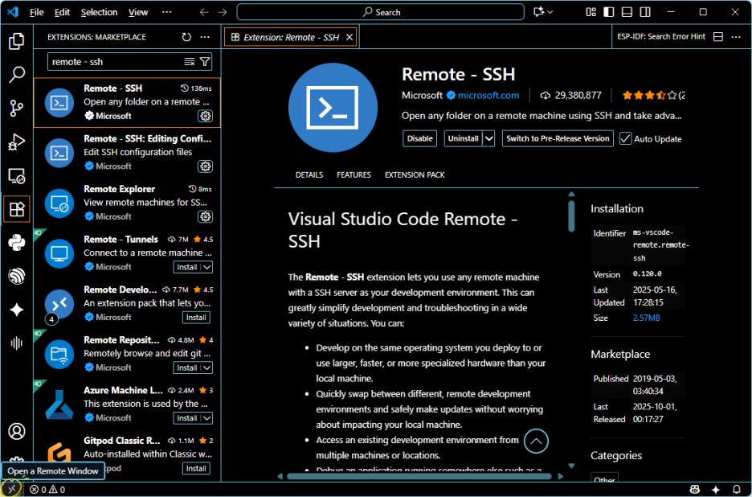Click the README horizontal scrollbar thumb
Image resolution: width=752 pixels, height=497 pixels.
[419, 476]
